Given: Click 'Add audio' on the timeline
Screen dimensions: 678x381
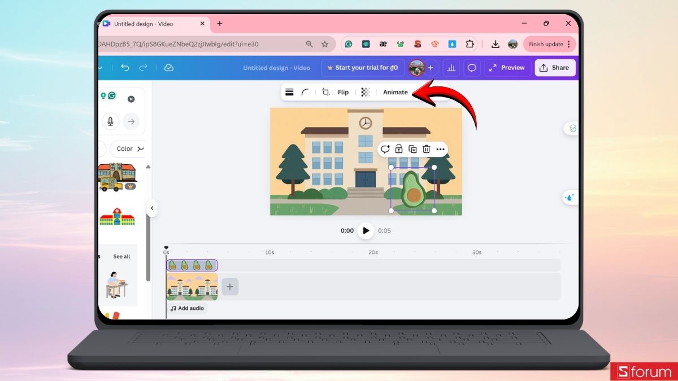Looking at the screenshot, I should 188,309.
